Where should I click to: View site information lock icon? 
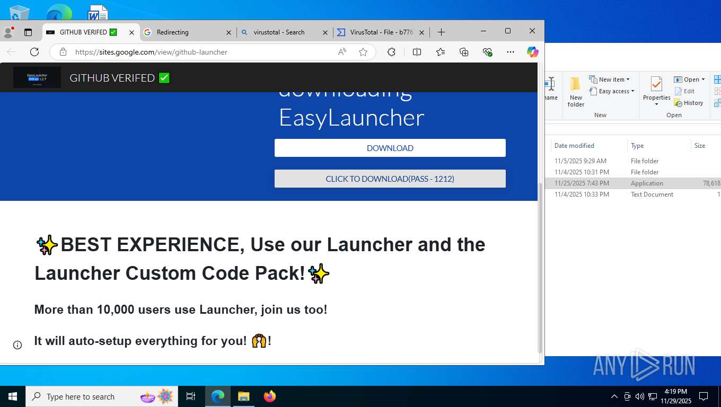[63, 52]
